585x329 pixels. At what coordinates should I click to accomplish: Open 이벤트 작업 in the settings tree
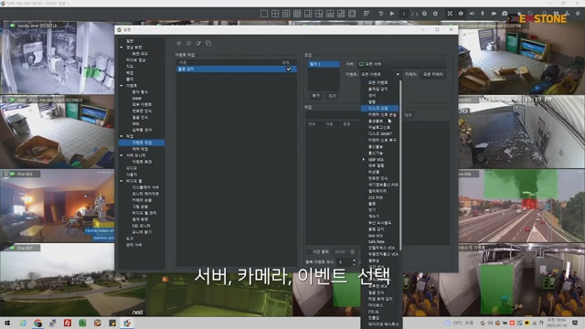[142, 143]
